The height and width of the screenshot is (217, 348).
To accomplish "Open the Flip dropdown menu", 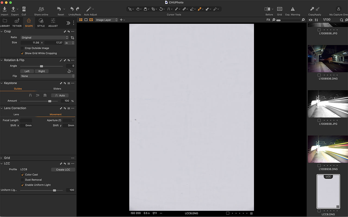I will (x=47, y=76).
